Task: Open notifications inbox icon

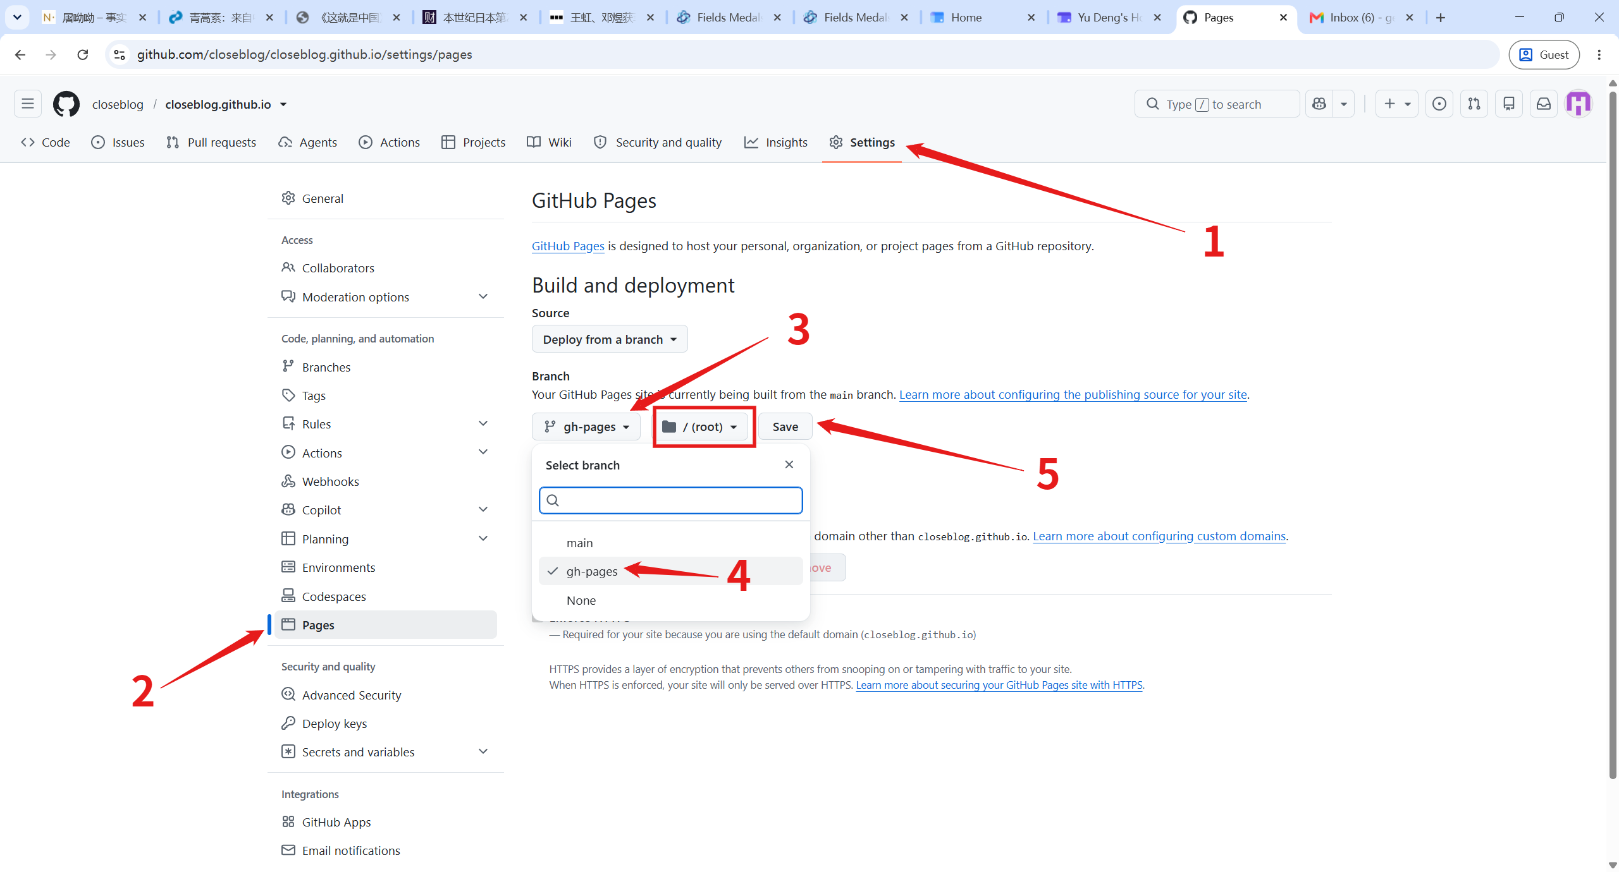Action: [x=1544, y=104]
